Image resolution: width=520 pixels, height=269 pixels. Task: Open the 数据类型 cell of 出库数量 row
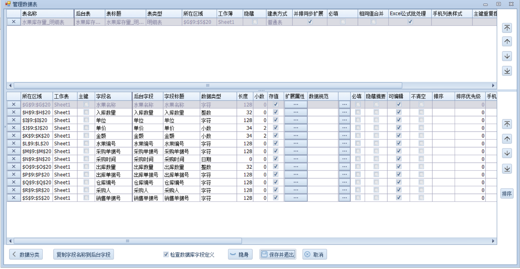218,167
